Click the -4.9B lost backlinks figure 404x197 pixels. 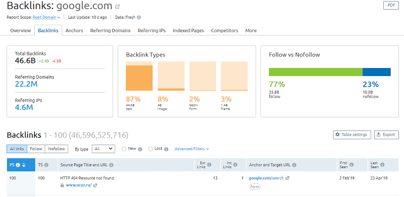coord(57,61)
